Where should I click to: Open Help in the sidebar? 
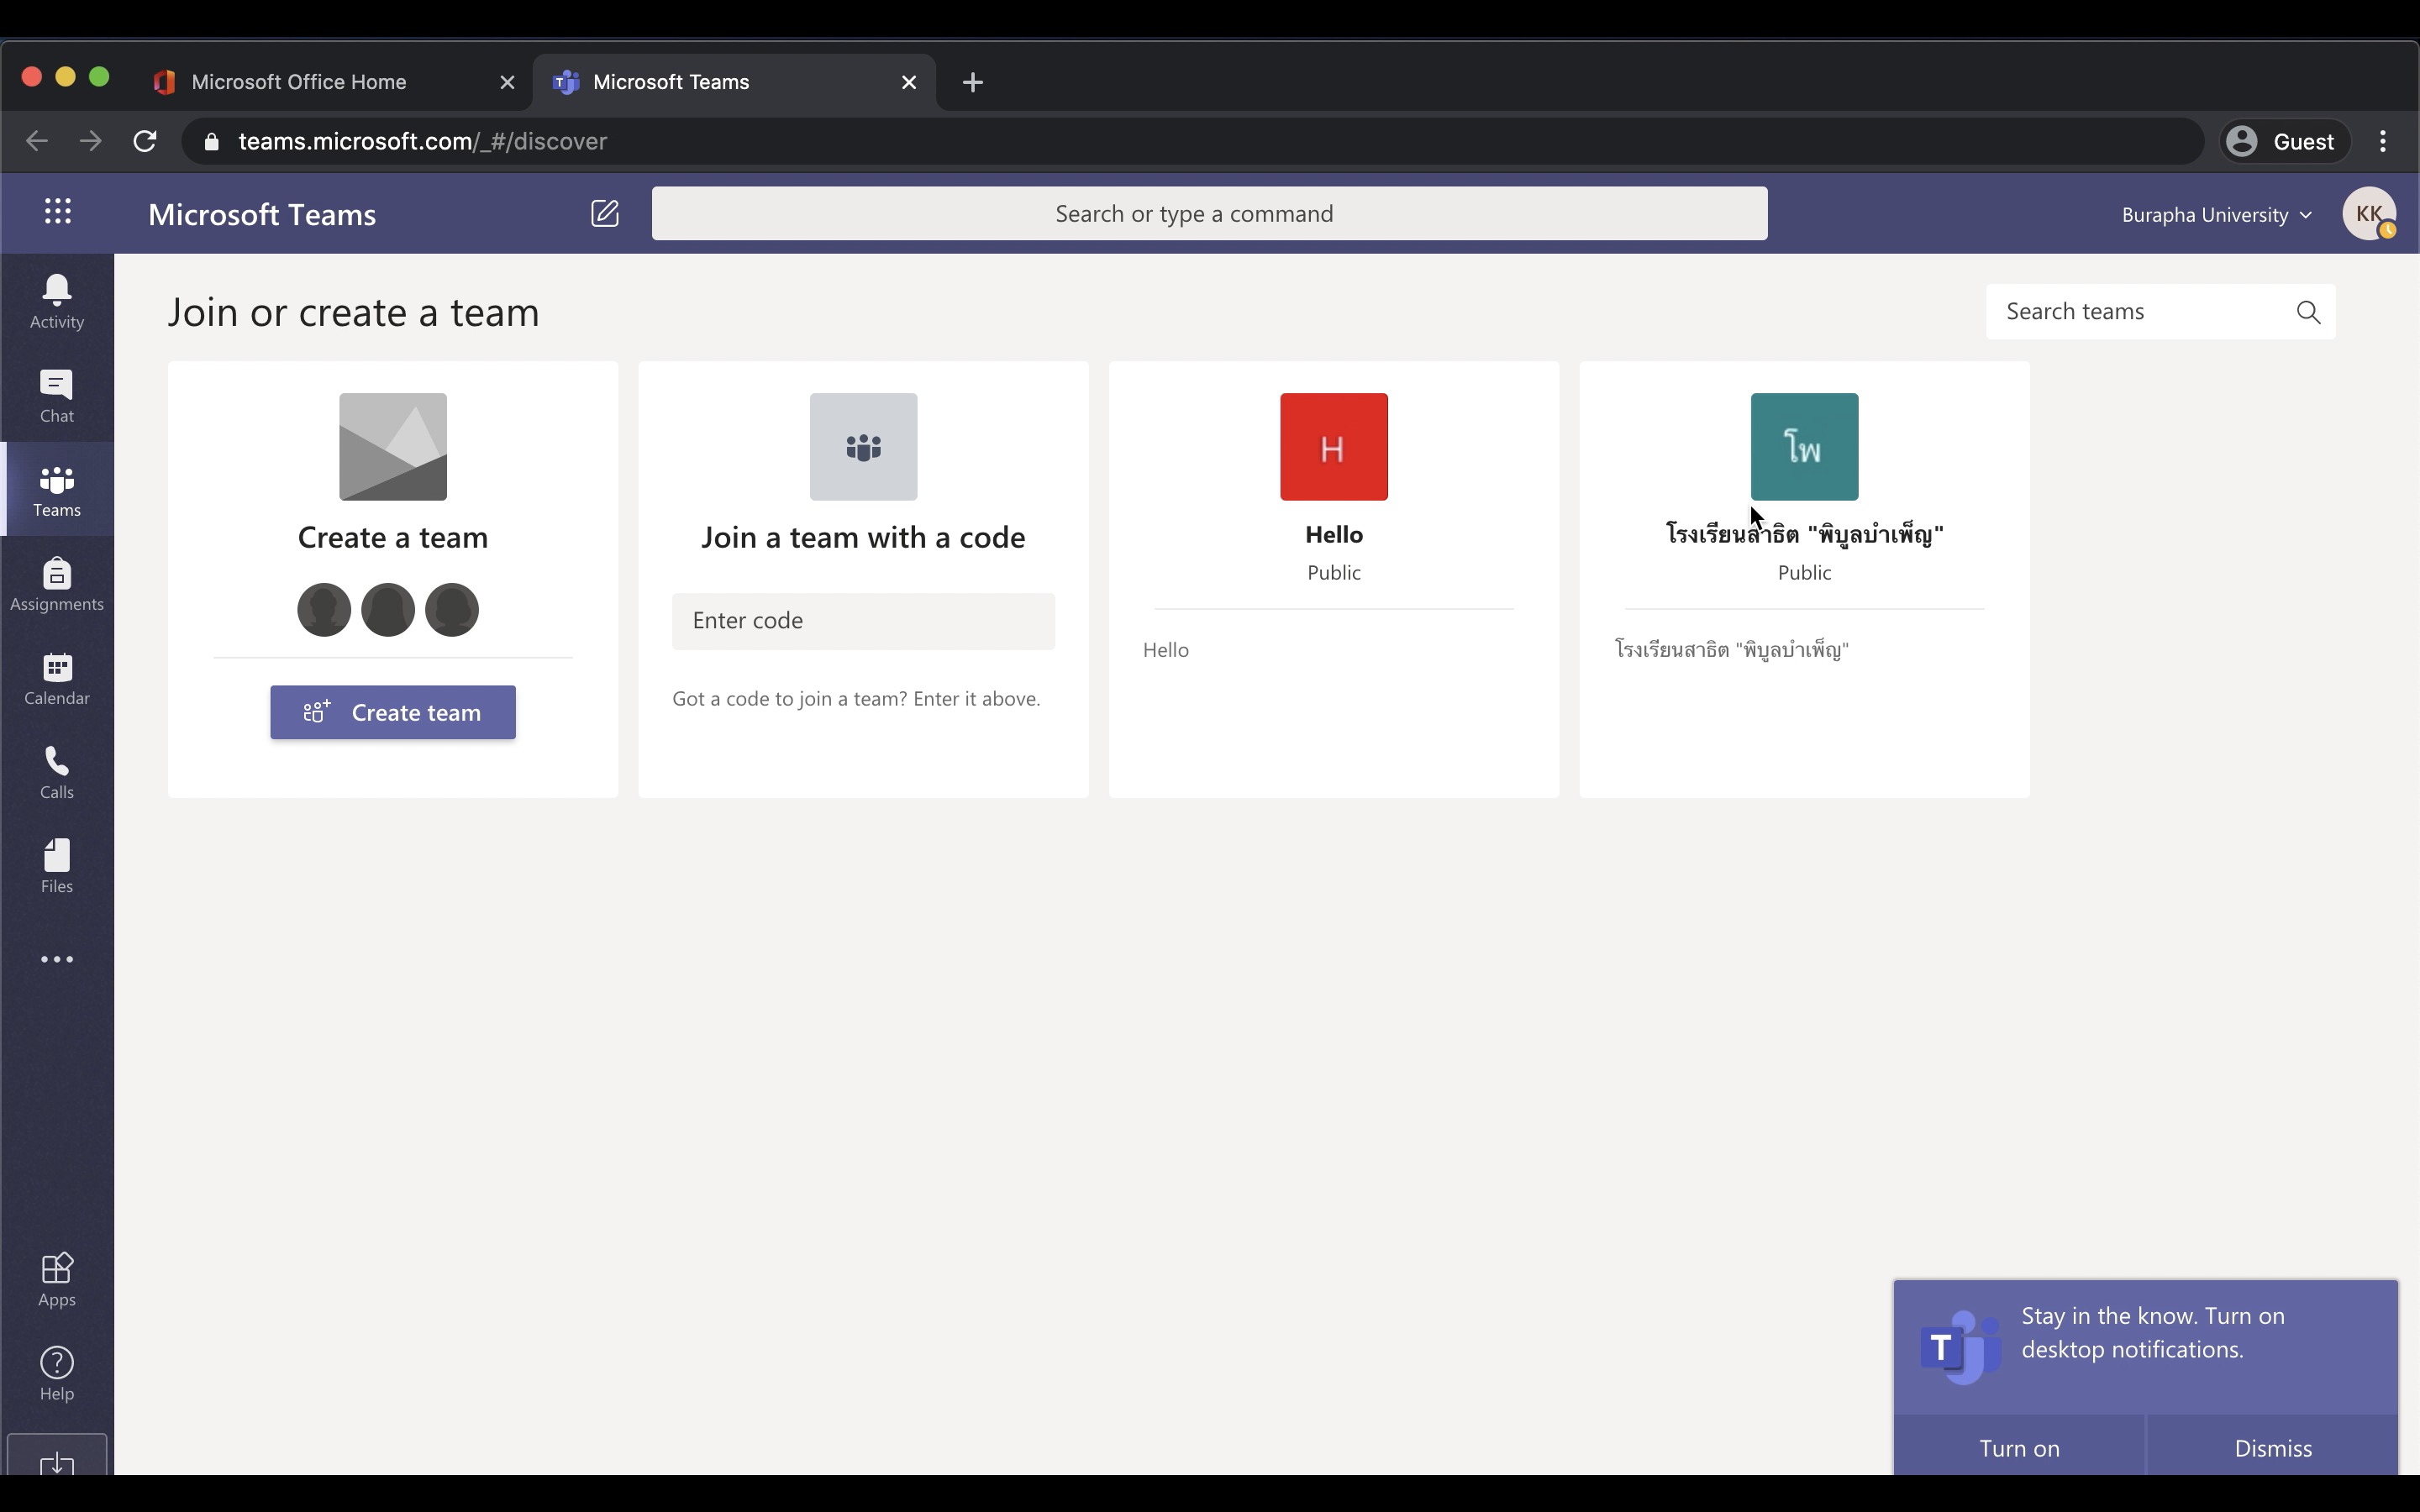[57, 1373]
